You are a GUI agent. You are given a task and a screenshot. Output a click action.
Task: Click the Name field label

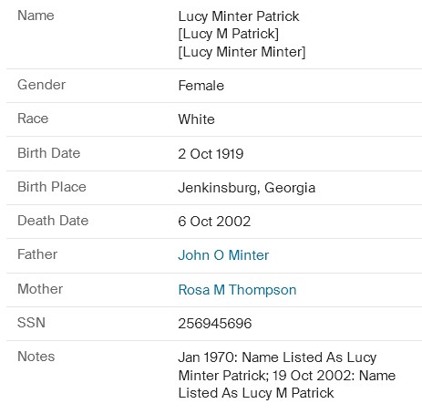pos(36,16)
